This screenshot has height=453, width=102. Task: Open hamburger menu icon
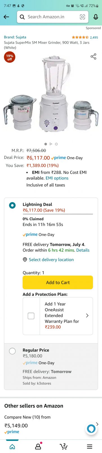90,446
